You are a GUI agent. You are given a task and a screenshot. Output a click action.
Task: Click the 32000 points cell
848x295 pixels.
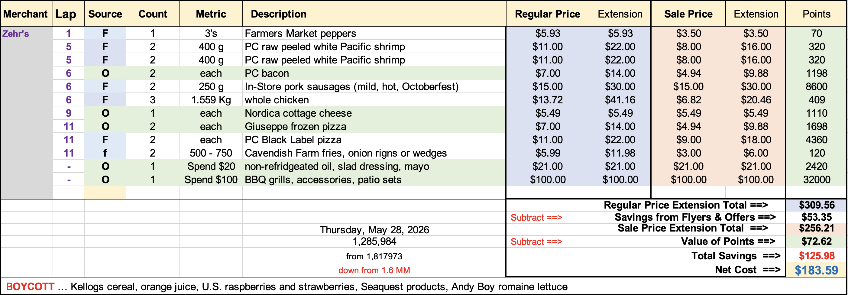tap(816, 180)
